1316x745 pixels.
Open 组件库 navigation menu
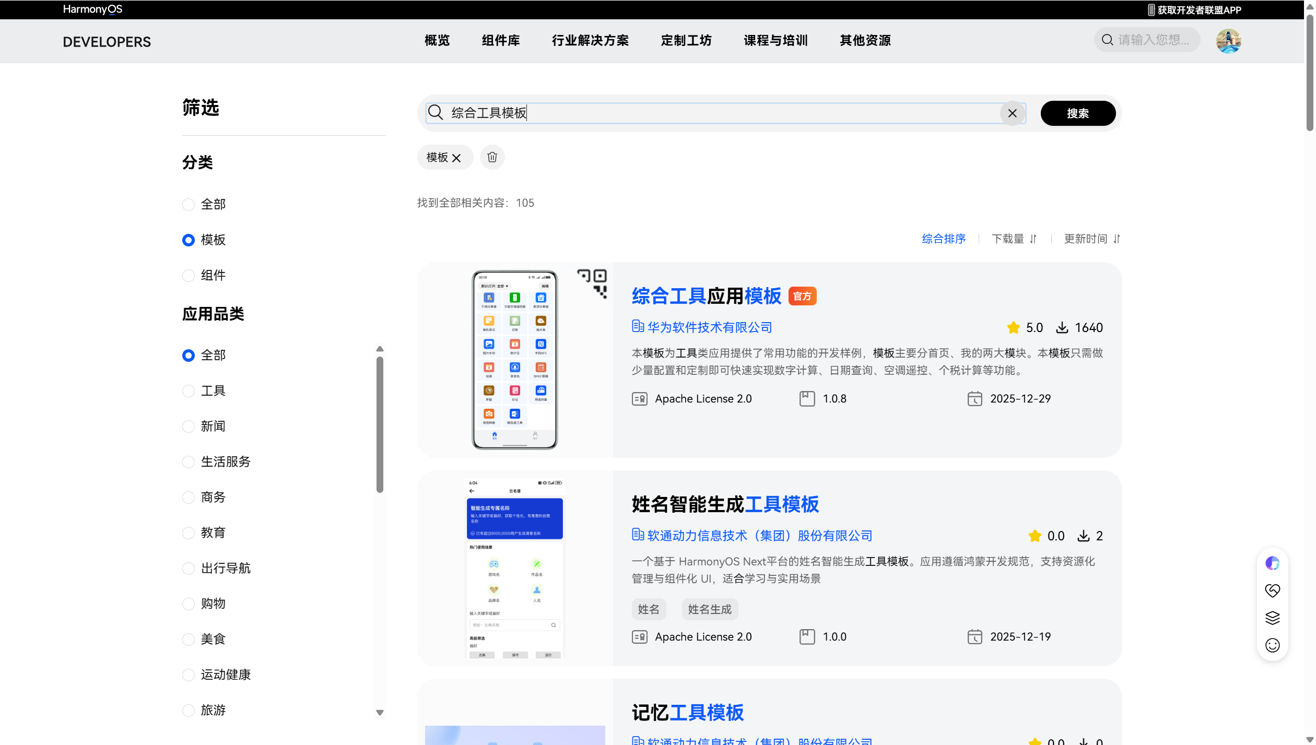click(500, 41)
